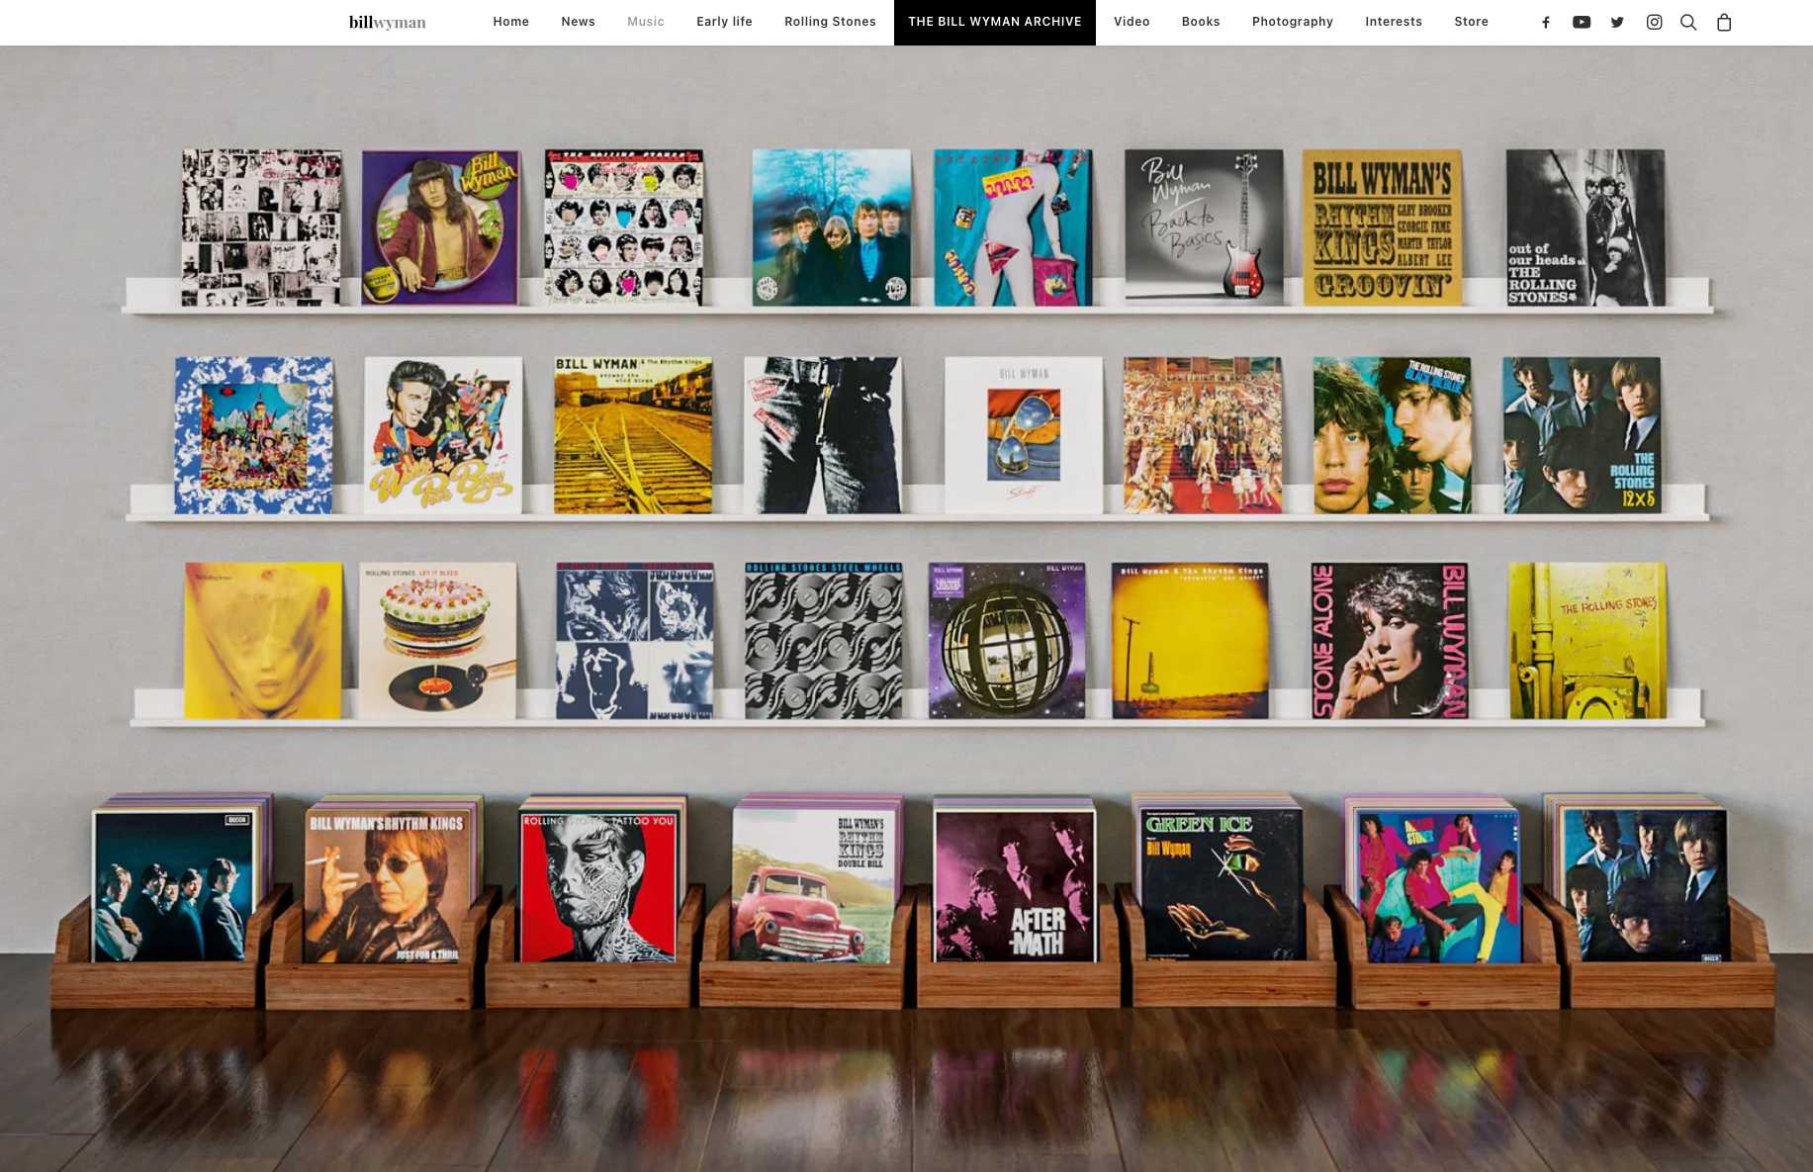Open the Facebook social icon

click(x=1545, y=22)
